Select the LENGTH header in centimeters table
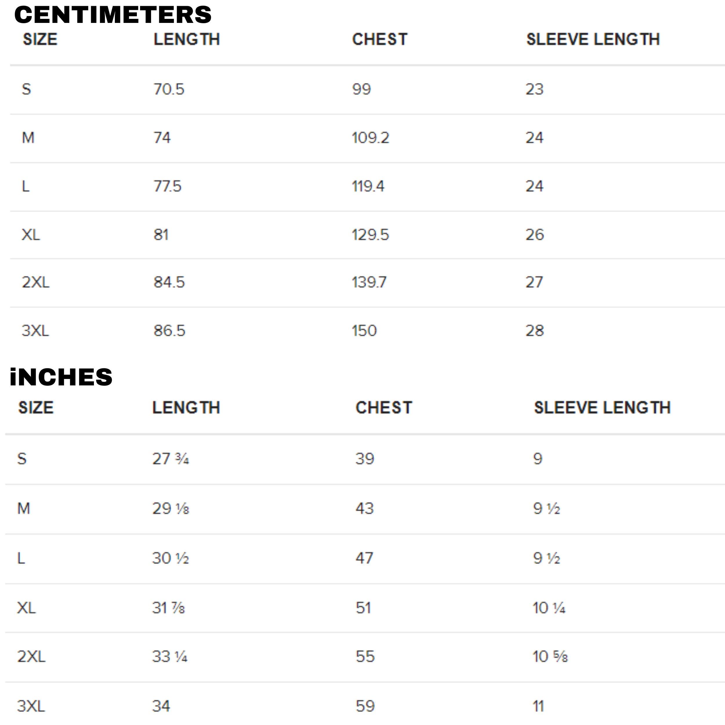This screenshot has width=725, height=725. [x=186, y=39]
